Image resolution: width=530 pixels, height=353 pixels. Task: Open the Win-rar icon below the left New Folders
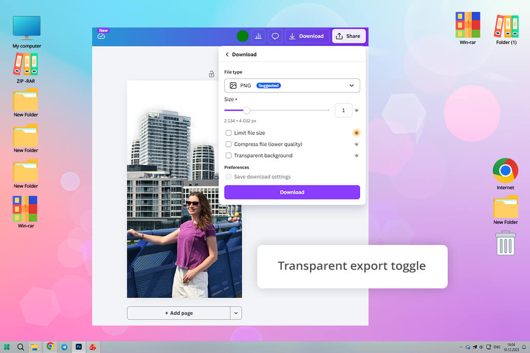point(26,212)
